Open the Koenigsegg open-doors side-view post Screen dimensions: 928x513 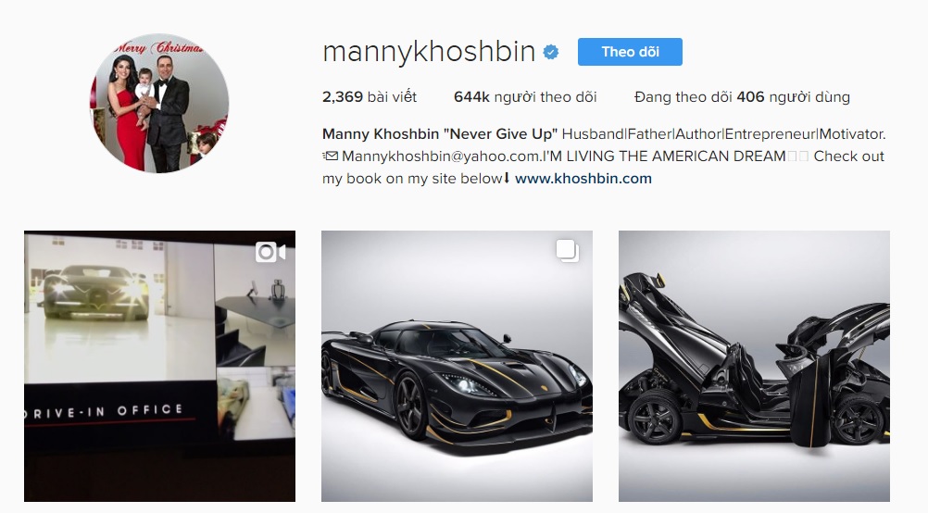[x=754, y=367]
